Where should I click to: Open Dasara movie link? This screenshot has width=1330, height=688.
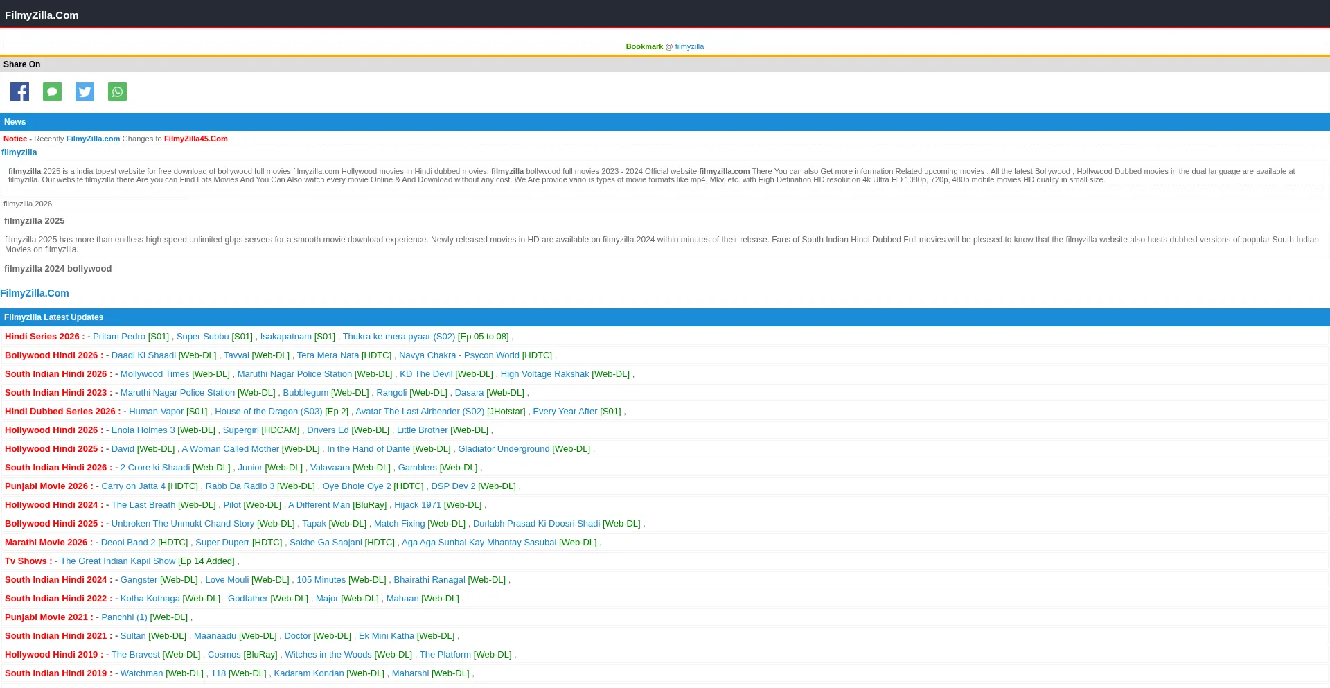[x=470, y=393]
